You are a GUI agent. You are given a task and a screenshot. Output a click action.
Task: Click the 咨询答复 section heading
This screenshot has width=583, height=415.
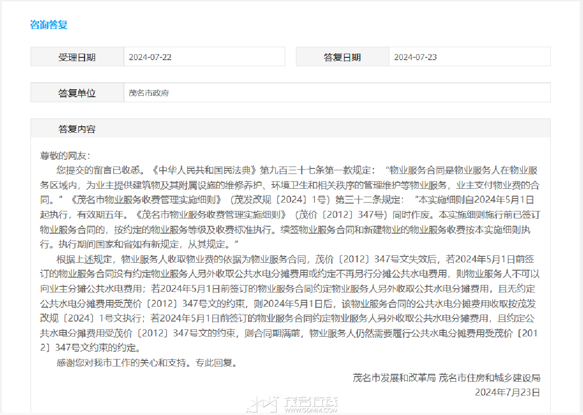pos(49,25)
